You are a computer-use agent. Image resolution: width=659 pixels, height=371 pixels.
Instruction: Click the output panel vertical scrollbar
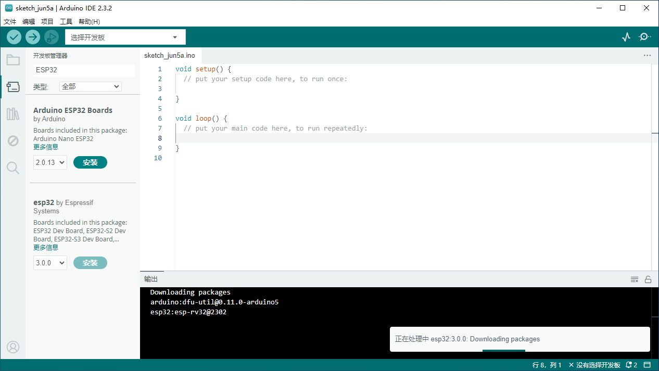coord(655,323)
